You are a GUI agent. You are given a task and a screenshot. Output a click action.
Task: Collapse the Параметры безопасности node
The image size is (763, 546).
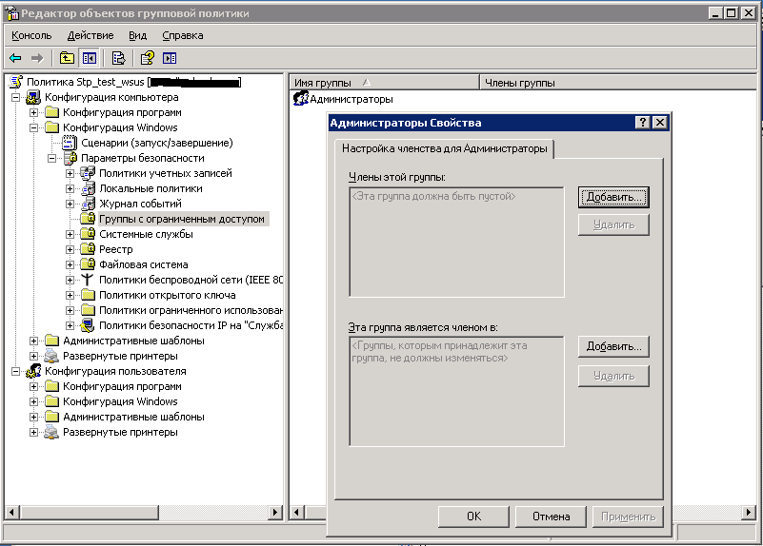(x=51, y=158)
